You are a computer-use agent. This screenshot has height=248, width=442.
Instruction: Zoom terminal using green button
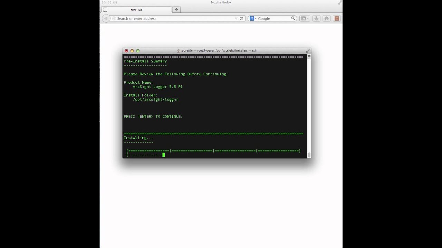[138, 51]
